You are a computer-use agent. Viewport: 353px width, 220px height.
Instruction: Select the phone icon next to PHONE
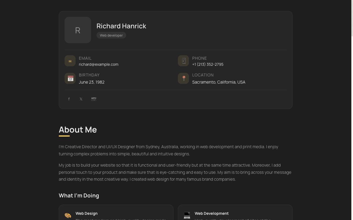pos(183,61)
